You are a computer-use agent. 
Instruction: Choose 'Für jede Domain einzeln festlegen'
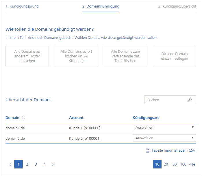(175, 56)
